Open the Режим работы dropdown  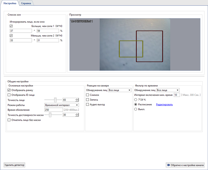pos(62,105)
